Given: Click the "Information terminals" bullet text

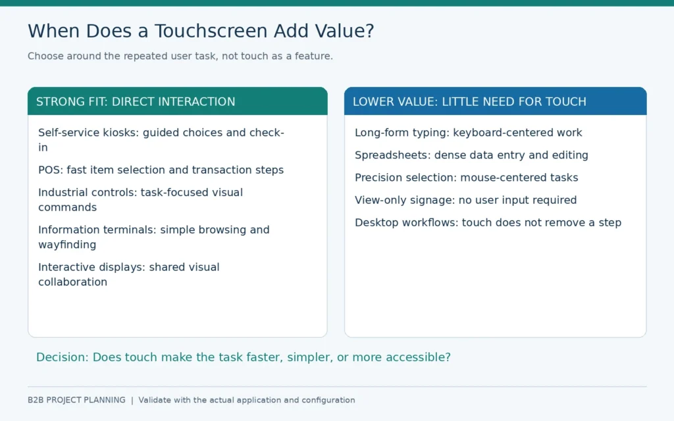Looking at the screenshot, I should coord(154,237).
